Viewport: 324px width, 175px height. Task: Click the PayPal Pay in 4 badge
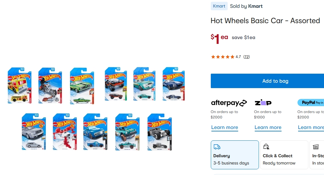[310, 103]
